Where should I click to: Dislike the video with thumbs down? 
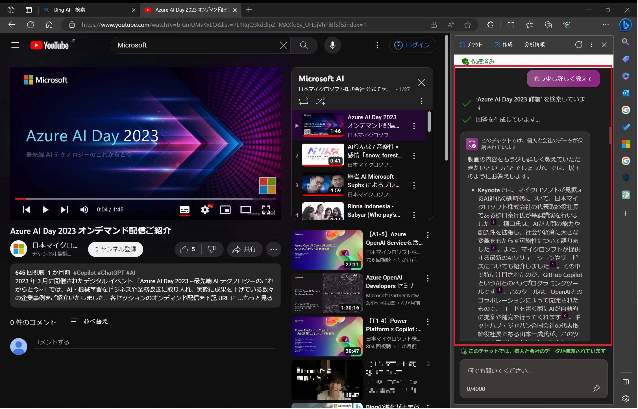212,249
